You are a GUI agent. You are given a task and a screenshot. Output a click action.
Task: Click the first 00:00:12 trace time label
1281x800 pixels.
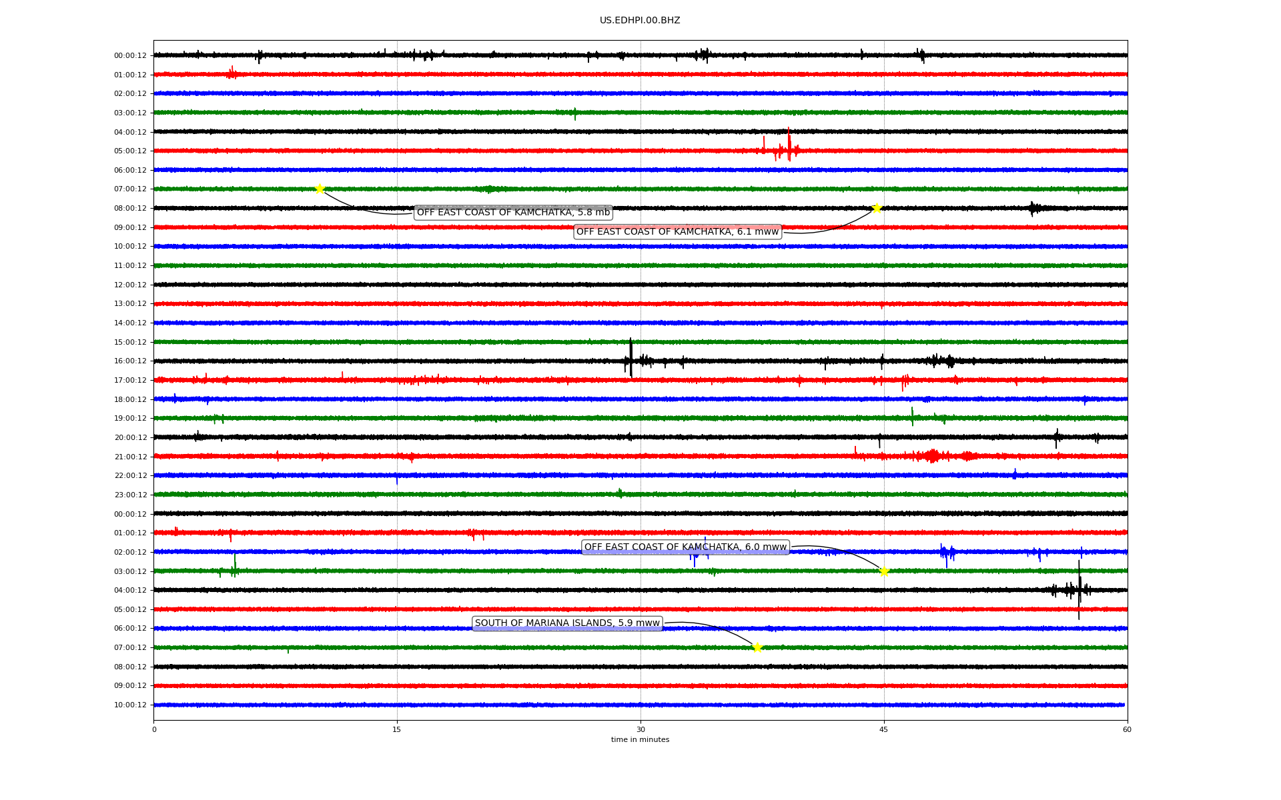click(130, 56)
